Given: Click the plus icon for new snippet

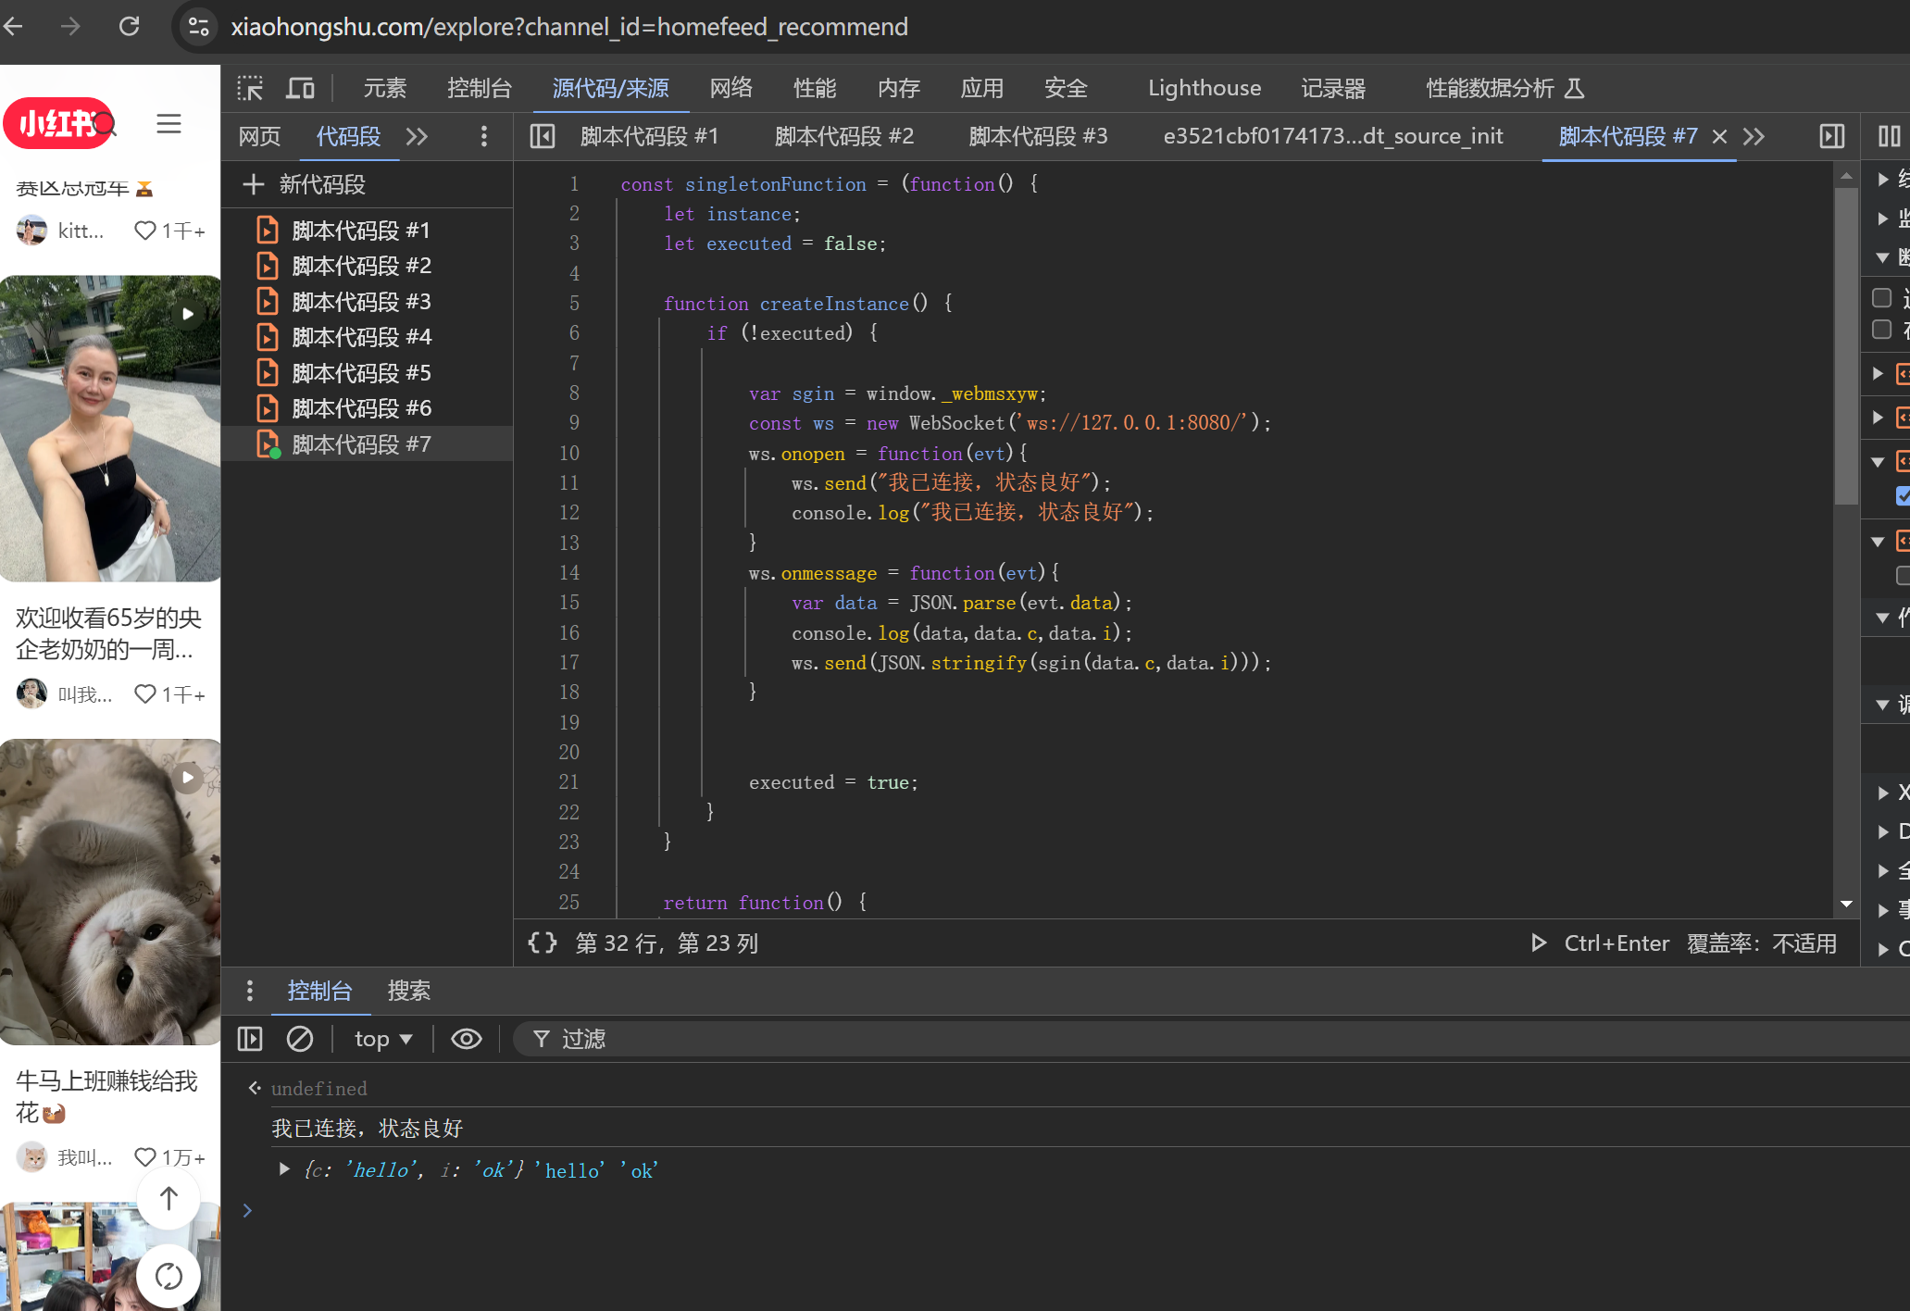Looking at the screenshot, I should (254, 184).
